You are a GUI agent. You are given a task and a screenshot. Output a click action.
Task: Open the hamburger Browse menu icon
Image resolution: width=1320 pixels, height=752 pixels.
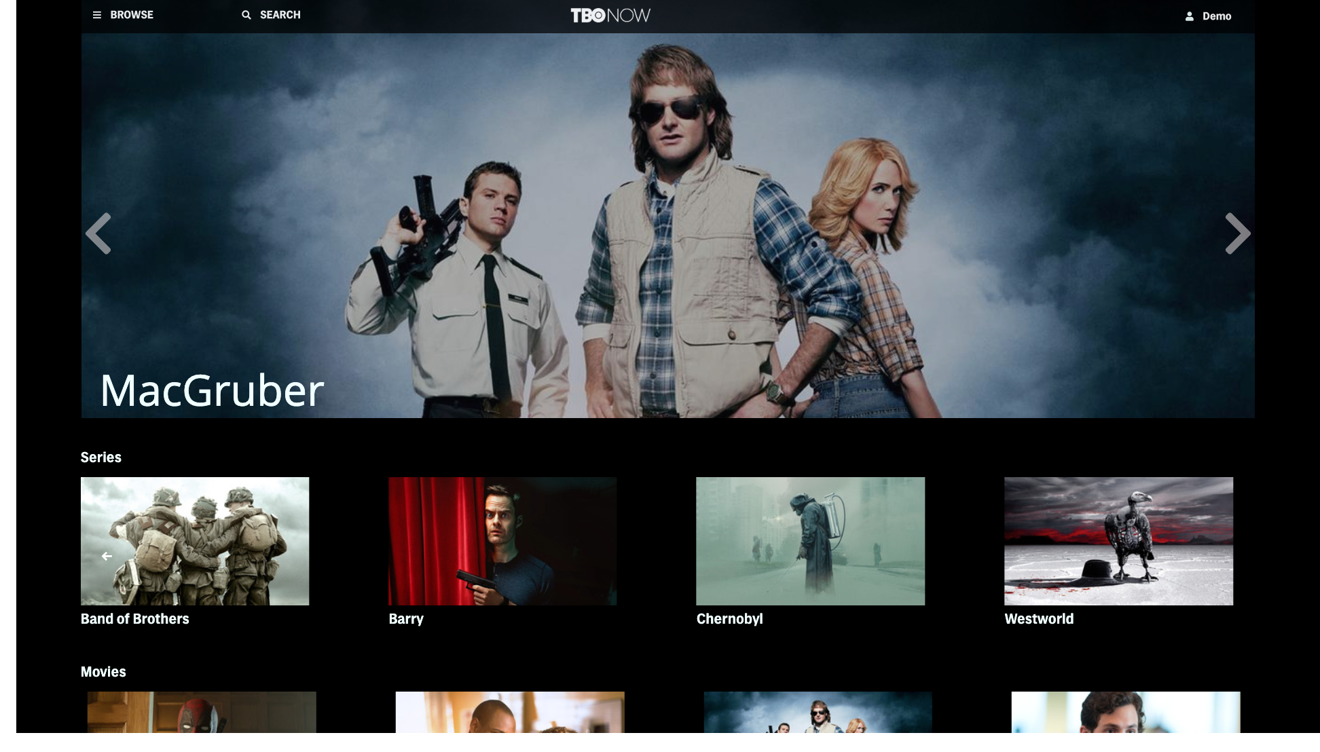coord(97,15)
